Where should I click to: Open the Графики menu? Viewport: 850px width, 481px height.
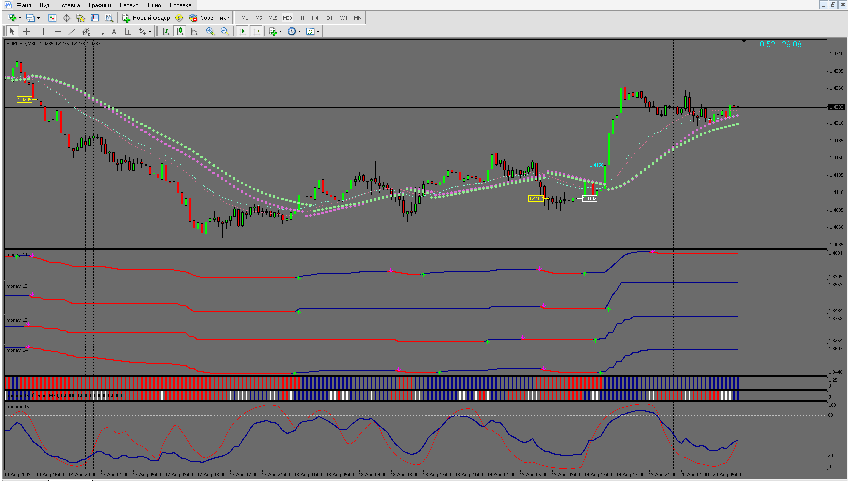click(x=100, y=5)
